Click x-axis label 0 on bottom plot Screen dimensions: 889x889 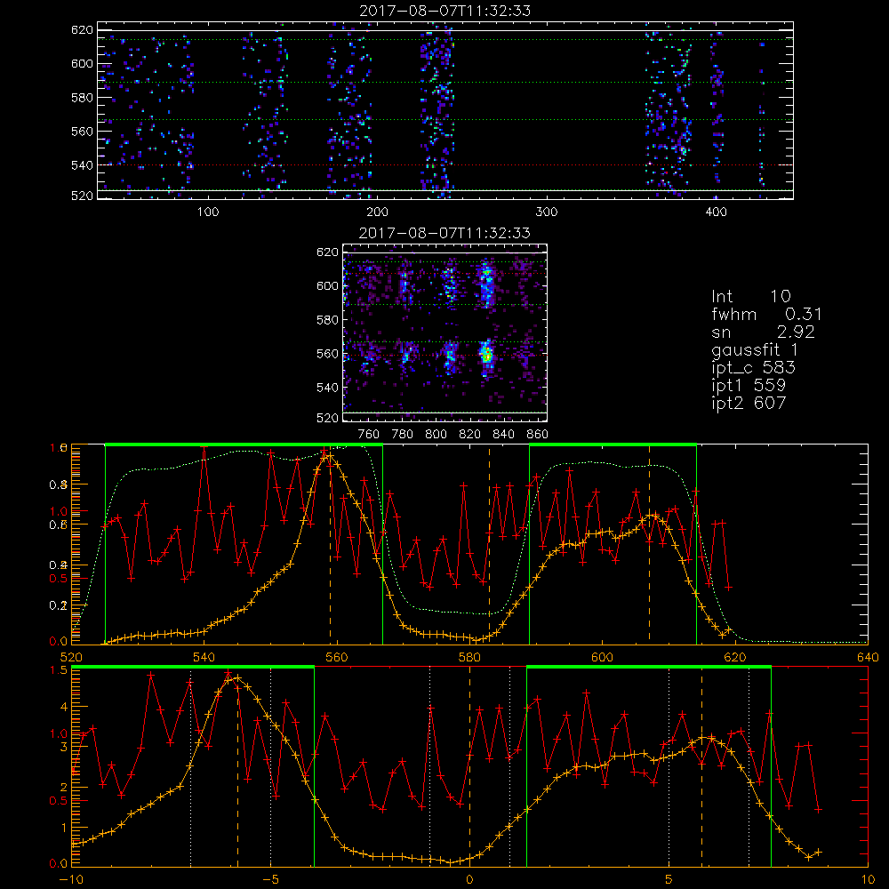pos(469,880)
